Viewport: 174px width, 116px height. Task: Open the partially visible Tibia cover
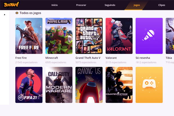(170, 36)
